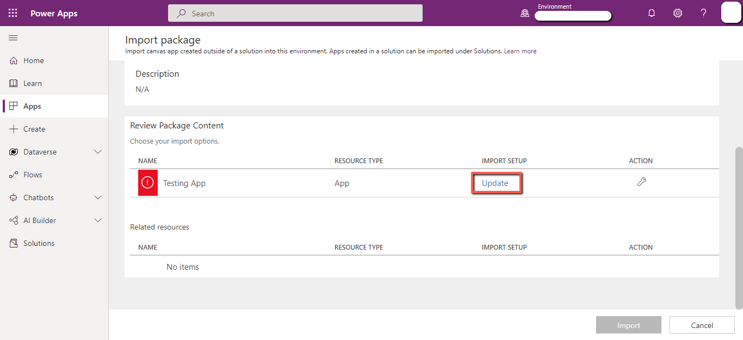Click the Home icon in sidebar
Image resolution: width=743 pixels, height=340 pixels.
click(14, 60)
